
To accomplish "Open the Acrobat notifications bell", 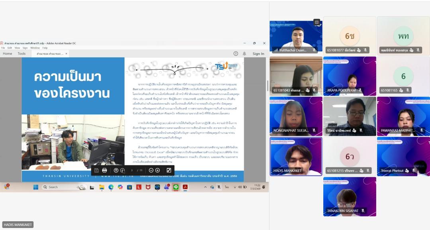I will pos(244,54).
